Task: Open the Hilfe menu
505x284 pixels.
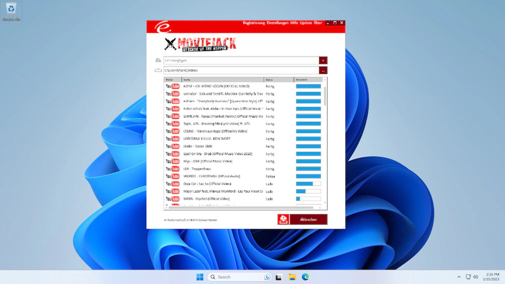Action: [x=294, y=23]
